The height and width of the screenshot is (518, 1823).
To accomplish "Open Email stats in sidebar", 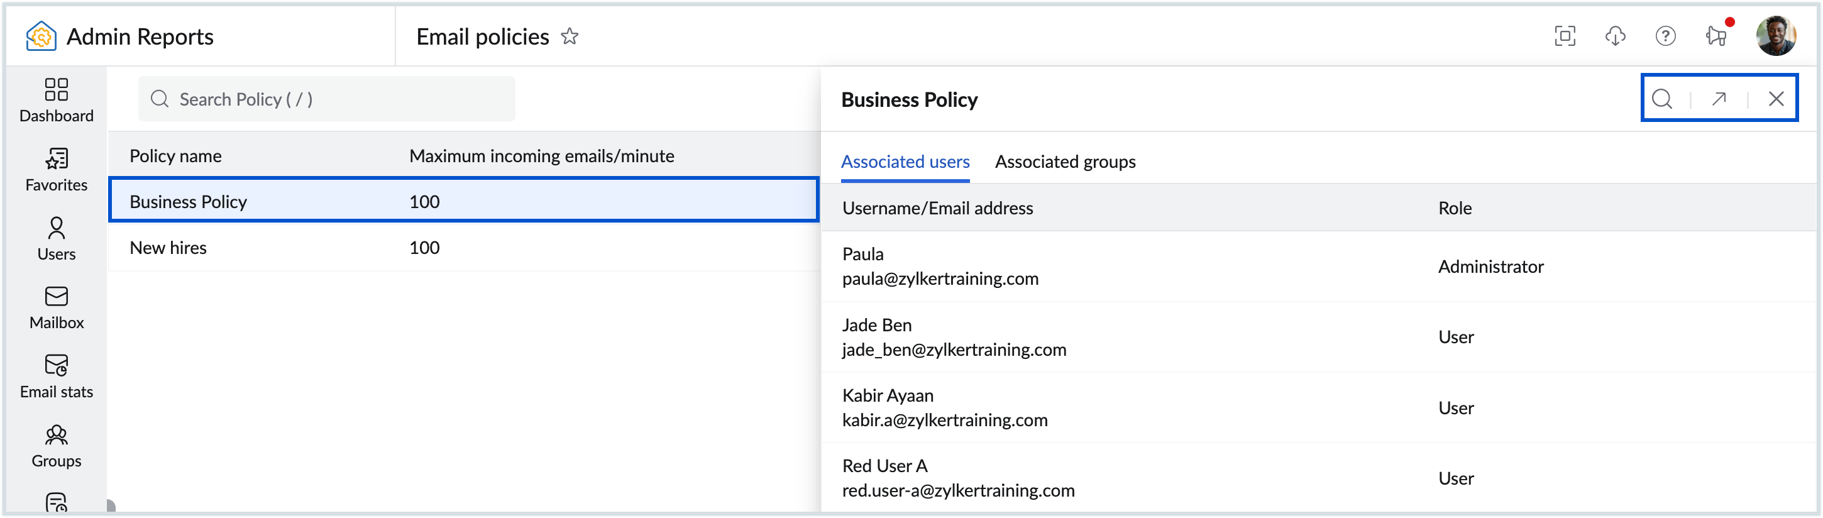I will [56, 377].
